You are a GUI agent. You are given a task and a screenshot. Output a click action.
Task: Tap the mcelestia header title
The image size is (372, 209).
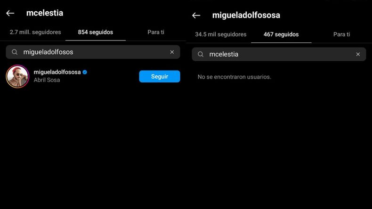[x=45, y=13]
